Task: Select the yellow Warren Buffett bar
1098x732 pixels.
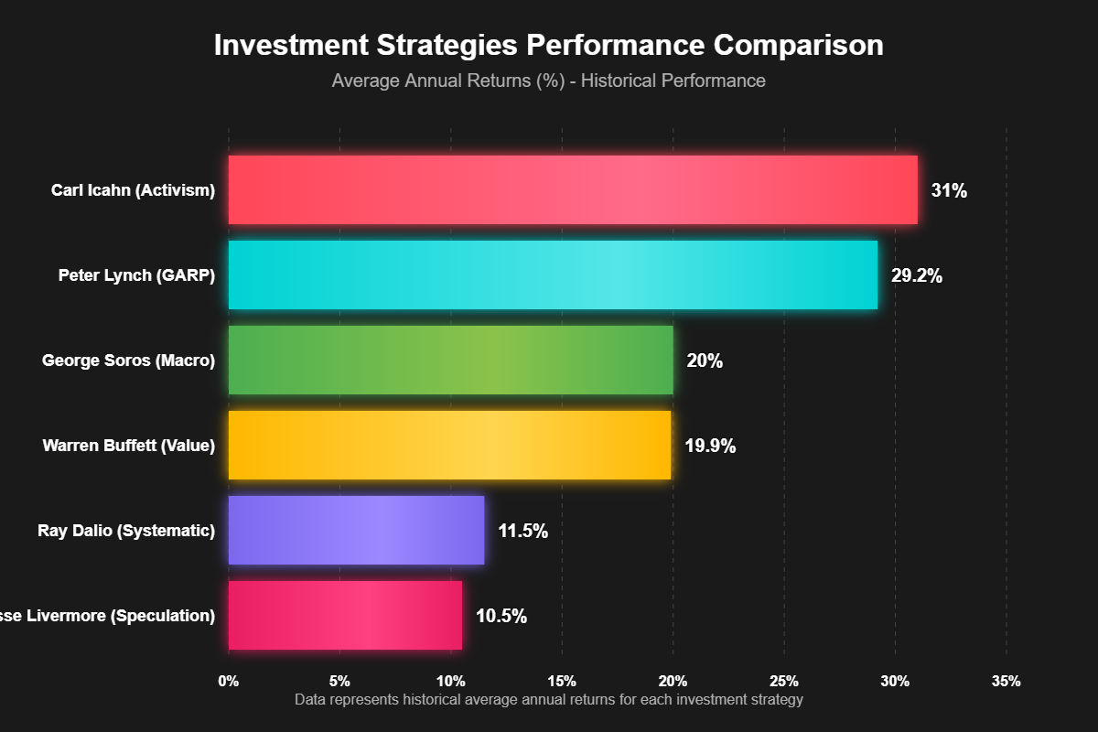Action: 449,446
